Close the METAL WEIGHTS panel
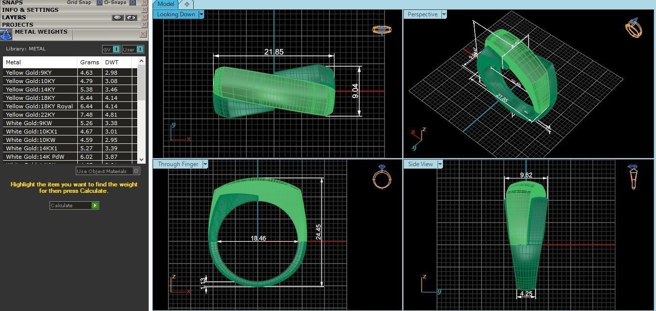The height and width of the screenshot is (311, 656). pyautogui.click(x=143, y=34)
